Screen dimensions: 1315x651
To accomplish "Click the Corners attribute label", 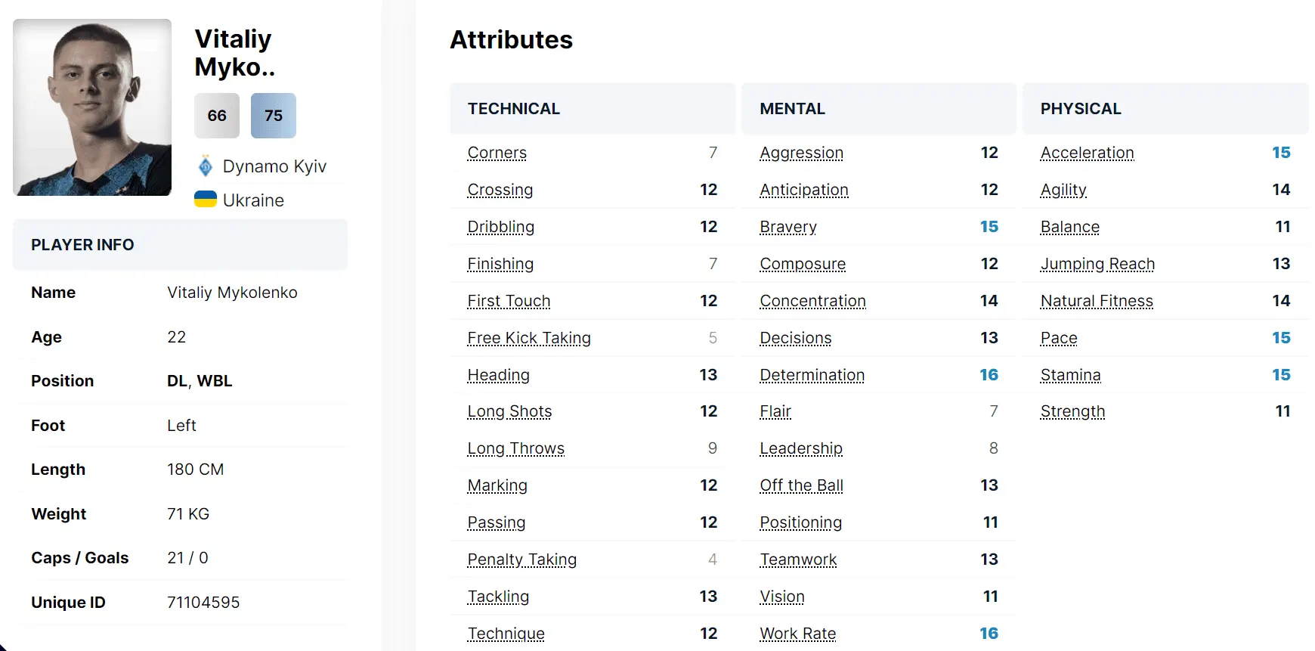I will point(497,153).
